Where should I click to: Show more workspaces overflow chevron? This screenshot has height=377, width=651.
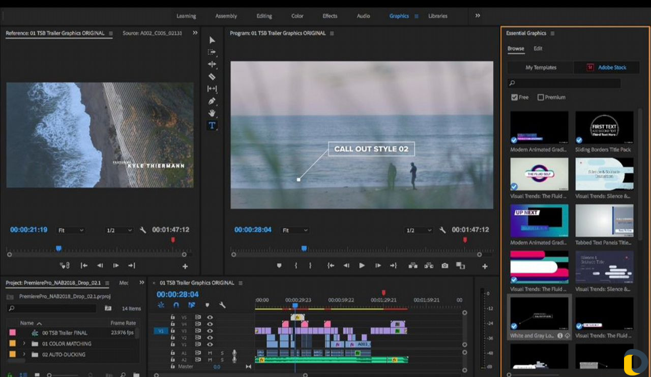[x=478, y=16]
